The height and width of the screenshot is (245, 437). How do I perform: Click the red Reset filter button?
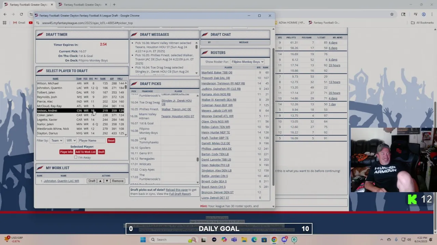111,141
